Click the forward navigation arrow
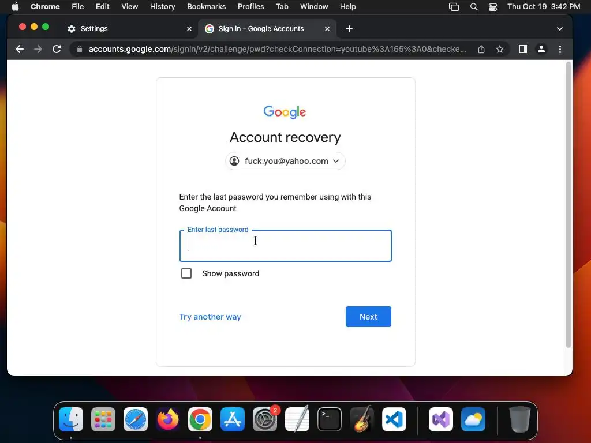 38,49
